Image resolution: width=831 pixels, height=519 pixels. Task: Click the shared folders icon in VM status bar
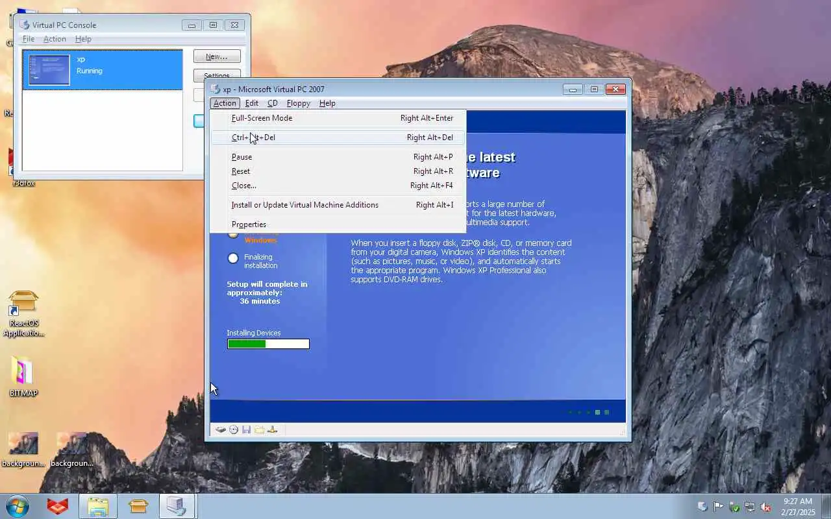click(259, 429)
